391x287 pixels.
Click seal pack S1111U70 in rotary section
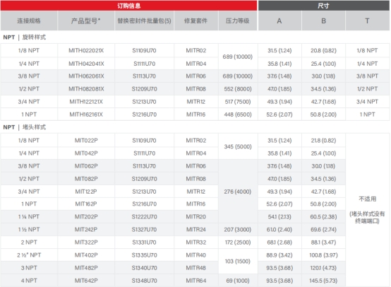tap(144, 64)
